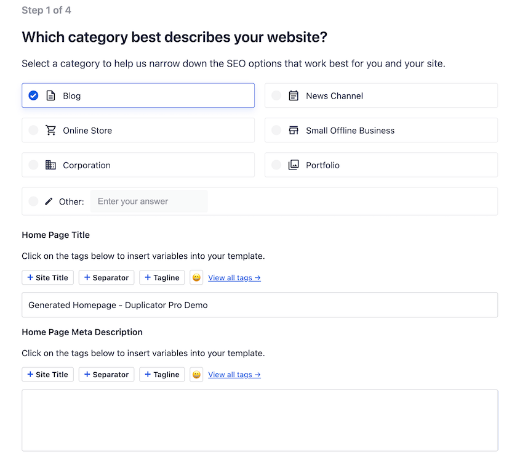
Task: Open View all tags link for Title
Action: 234,278
